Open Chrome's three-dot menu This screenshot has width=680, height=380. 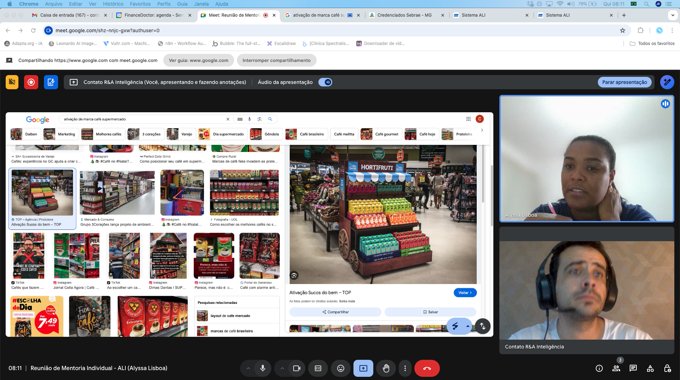pos(672,30)
